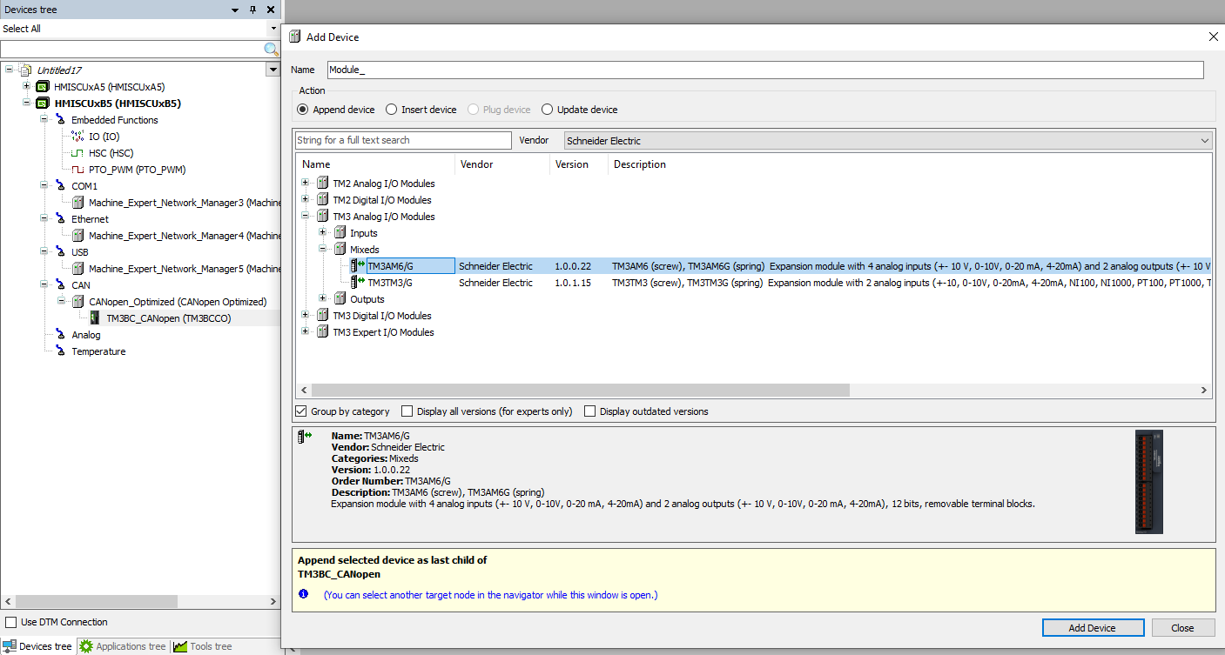Click the Devices tree horizontal scrollbar
1225x655 pixels.
pyautogui.click(x=97, y=601)
